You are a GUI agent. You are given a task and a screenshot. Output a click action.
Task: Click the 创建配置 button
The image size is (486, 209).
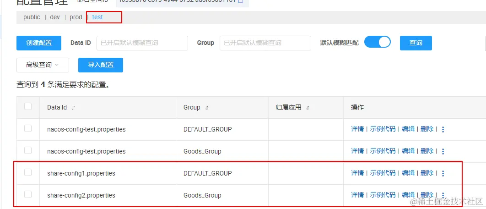pos(39,43)
